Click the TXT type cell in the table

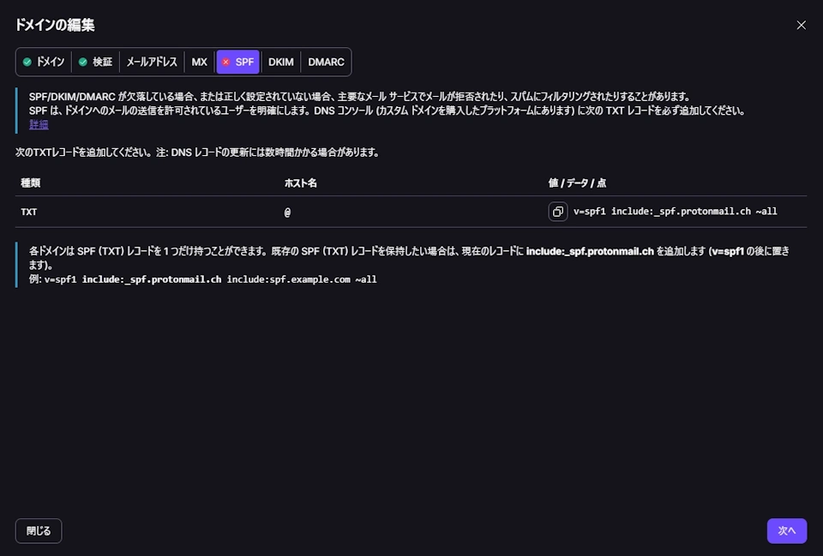click(29, 211)
